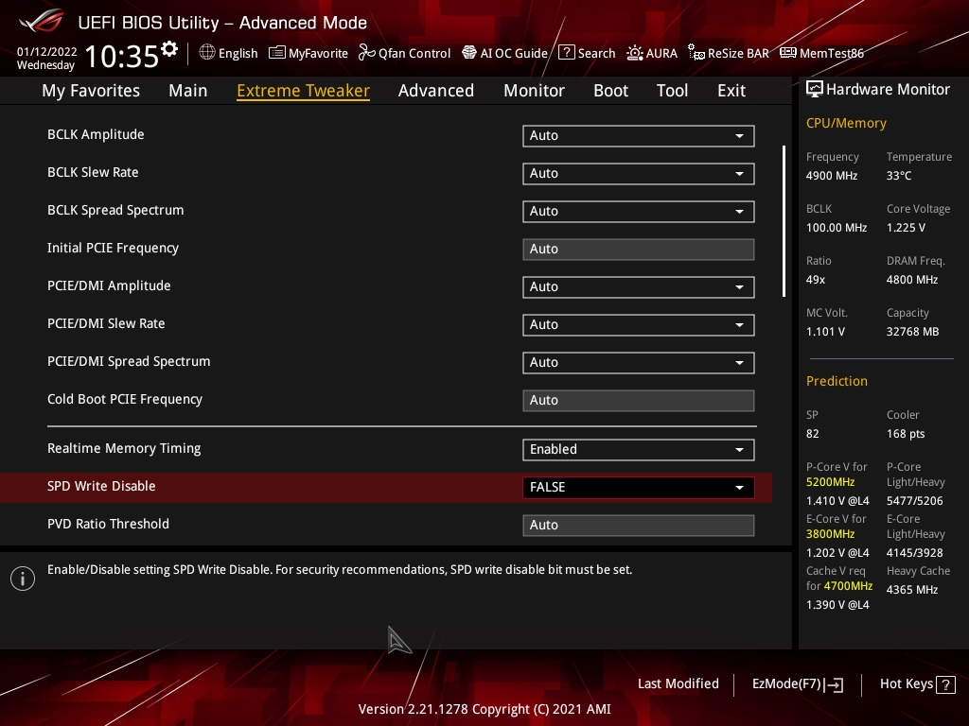Click the vertical scrollbar of the settings list

784,222
